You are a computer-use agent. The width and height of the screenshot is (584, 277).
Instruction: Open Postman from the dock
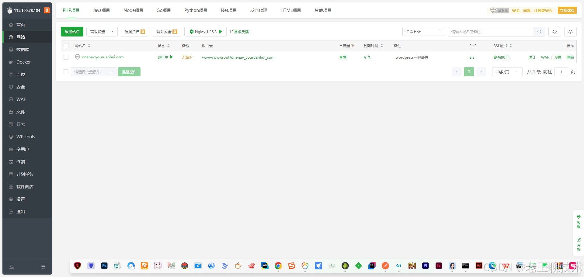pyautogui.click(x=385, y=266)
